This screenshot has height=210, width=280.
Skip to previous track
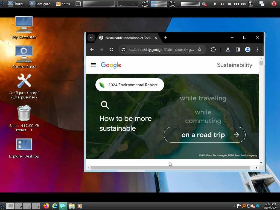(x=237, y=4)
